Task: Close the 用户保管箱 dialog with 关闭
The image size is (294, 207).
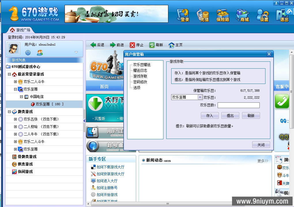Action: (x=261, y=145)
